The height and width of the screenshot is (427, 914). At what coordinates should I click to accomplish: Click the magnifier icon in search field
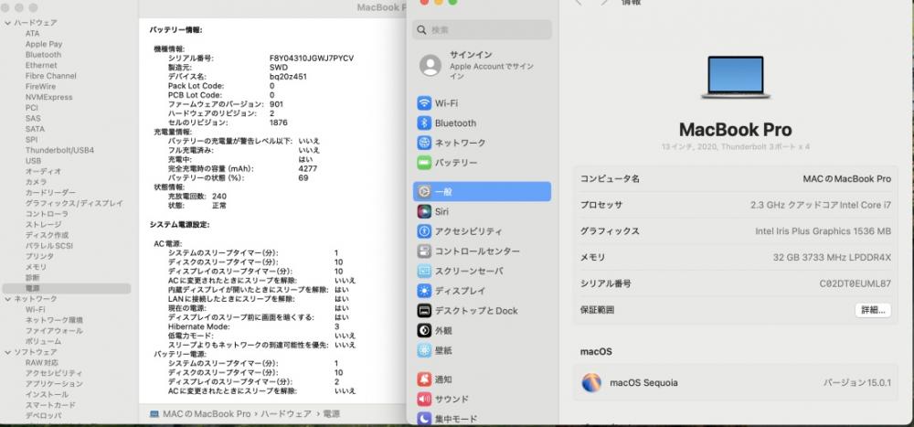(x=422, y=30)
